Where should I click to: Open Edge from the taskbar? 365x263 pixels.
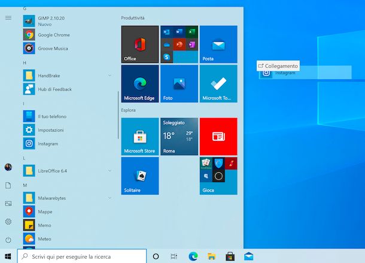(x=193, y=256)
